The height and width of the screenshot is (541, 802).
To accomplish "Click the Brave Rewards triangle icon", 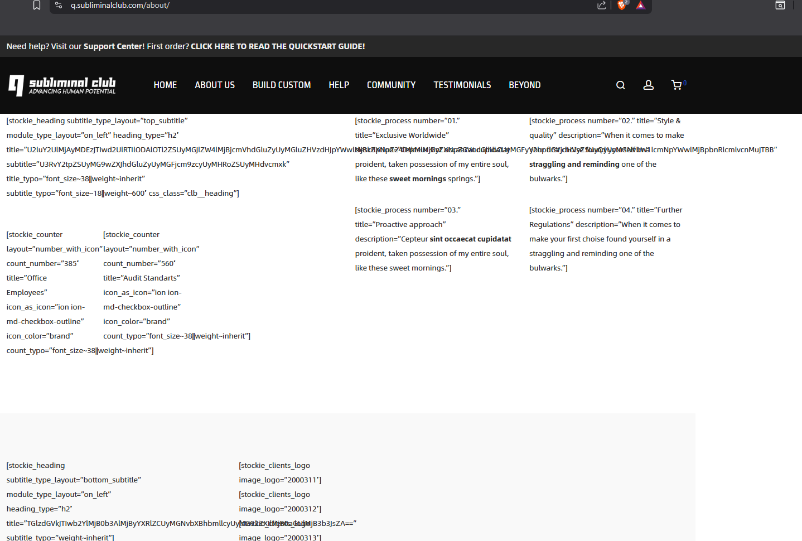I will [640, 6].
